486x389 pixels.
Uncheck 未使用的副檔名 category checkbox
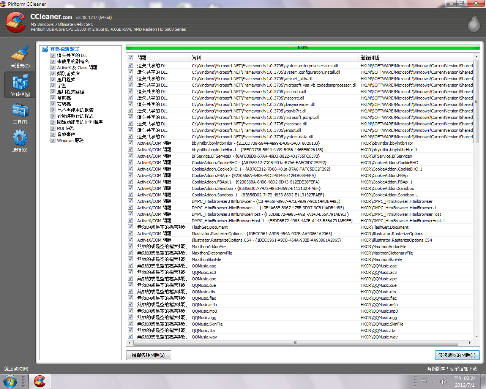(x=53, y=62)
